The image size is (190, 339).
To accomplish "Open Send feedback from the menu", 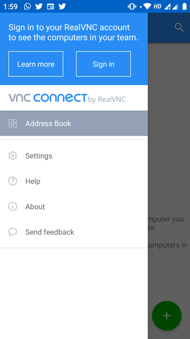I will (49, 232).
